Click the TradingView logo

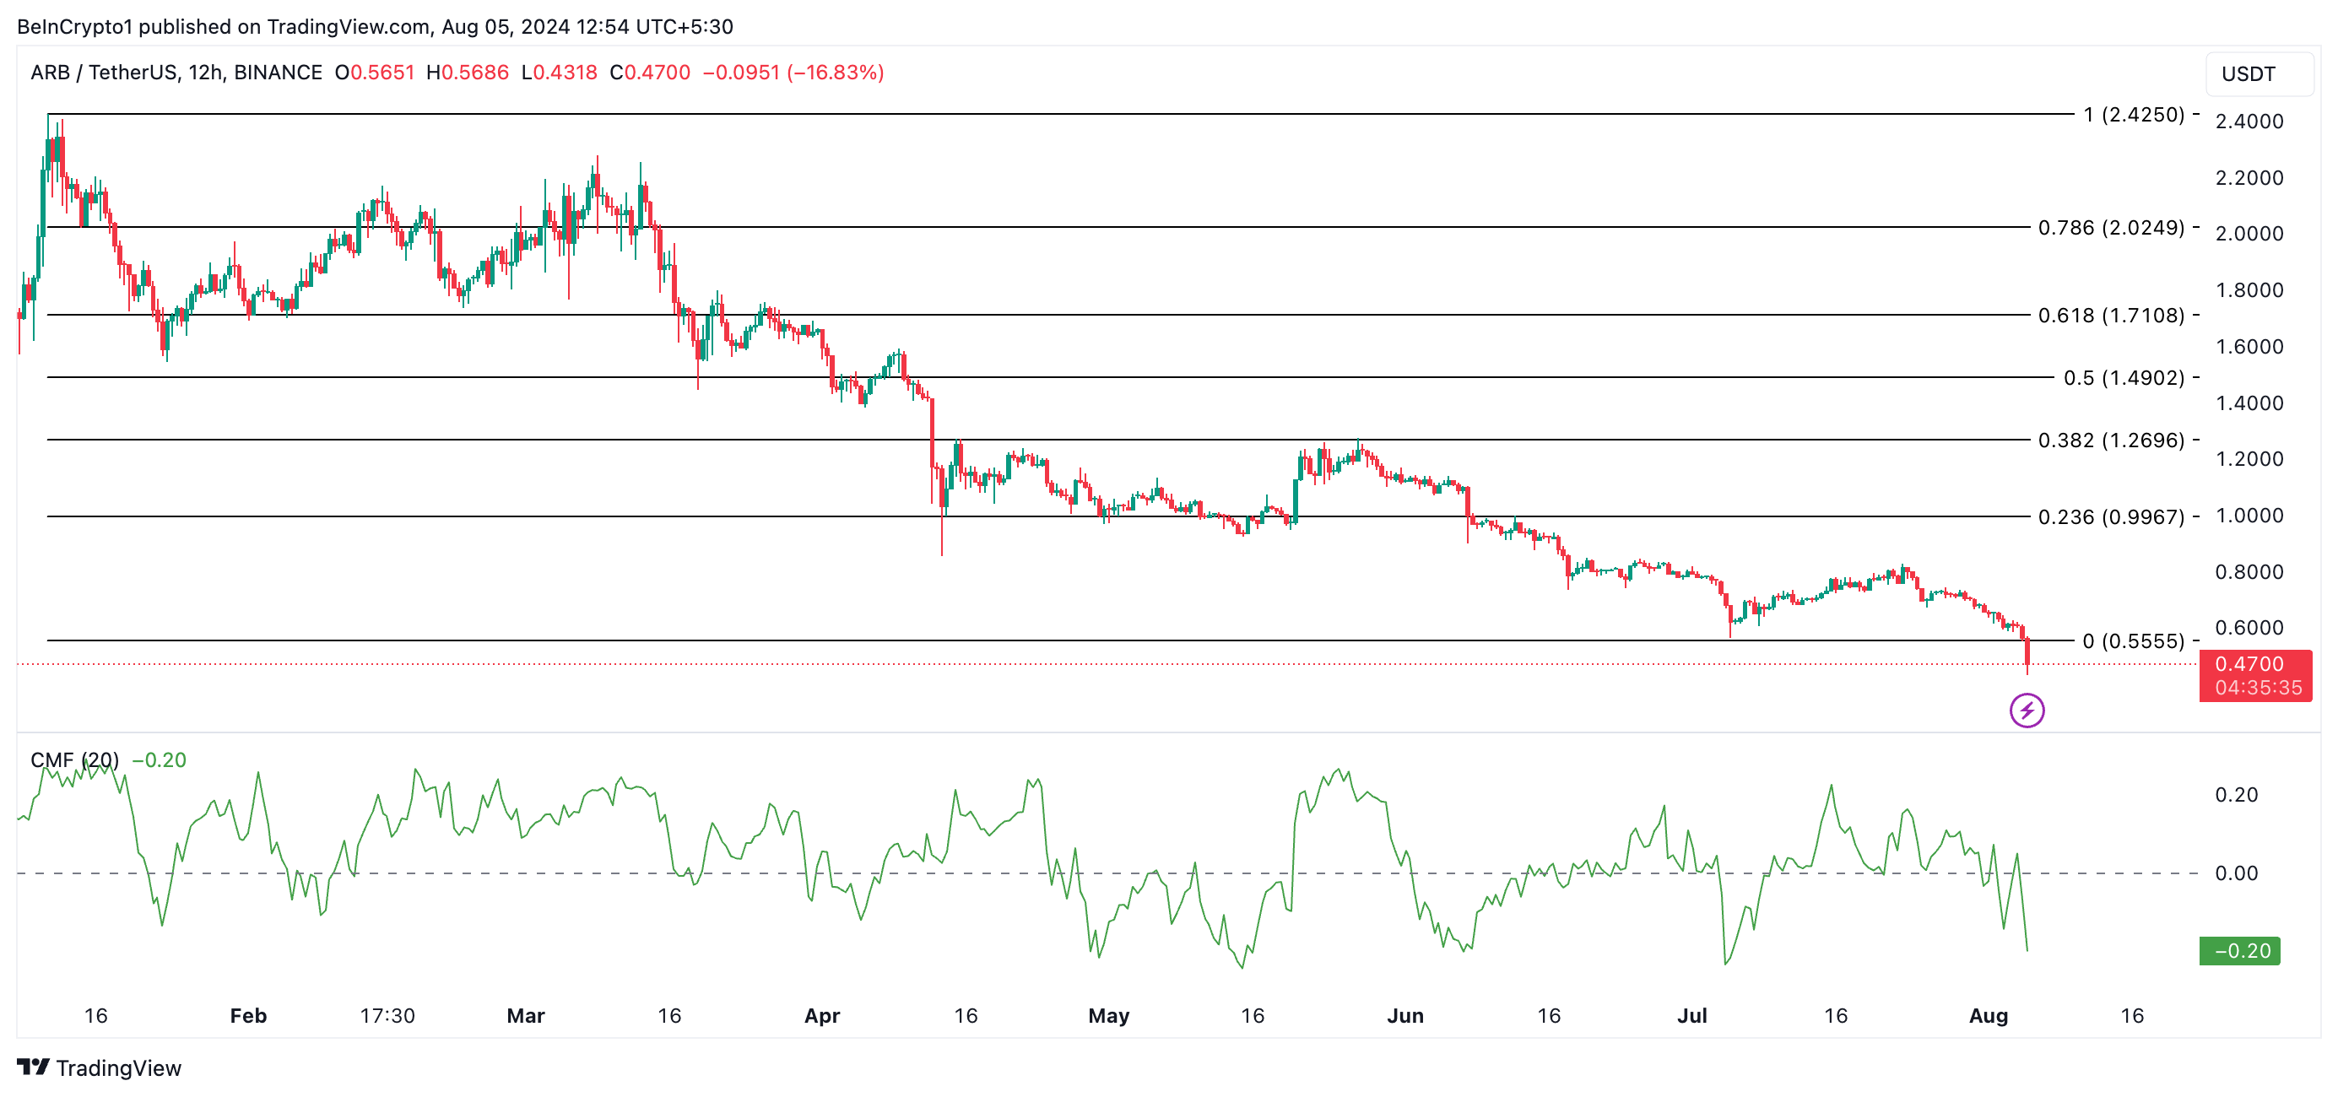[99, 1067]
